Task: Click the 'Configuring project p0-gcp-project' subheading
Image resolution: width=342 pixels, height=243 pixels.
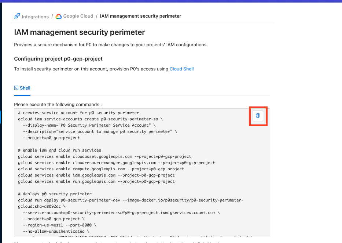Action: coord(58,59)
